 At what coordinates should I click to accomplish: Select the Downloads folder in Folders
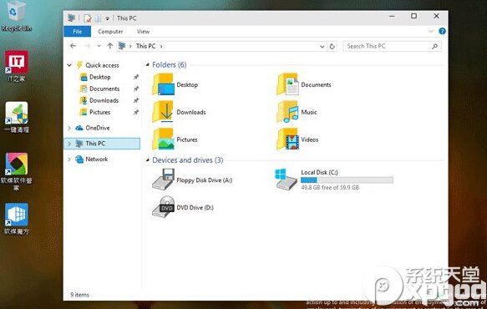pos(179,112)
